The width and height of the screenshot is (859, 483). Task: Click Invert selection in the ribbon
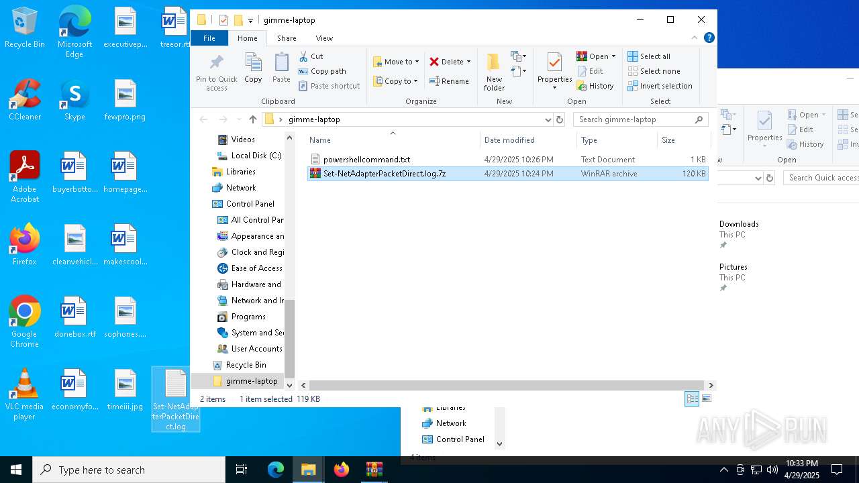(660, 86)
